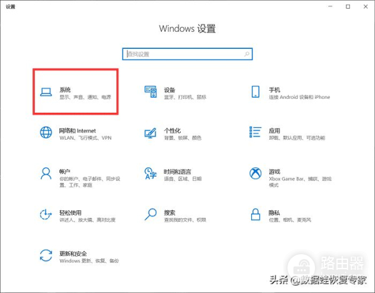Click Windows 更新、恢复、备份 description
The height and width of the screenshot is (293, 375).
click(89, 260)
